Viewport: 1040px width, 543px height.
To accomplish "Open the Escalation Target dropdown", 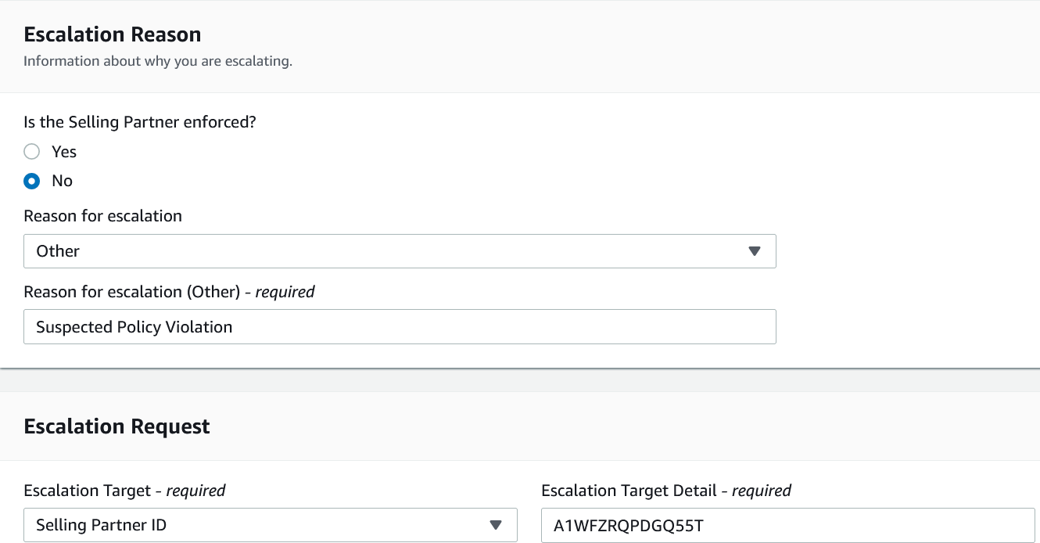I will tap(270, 525).
